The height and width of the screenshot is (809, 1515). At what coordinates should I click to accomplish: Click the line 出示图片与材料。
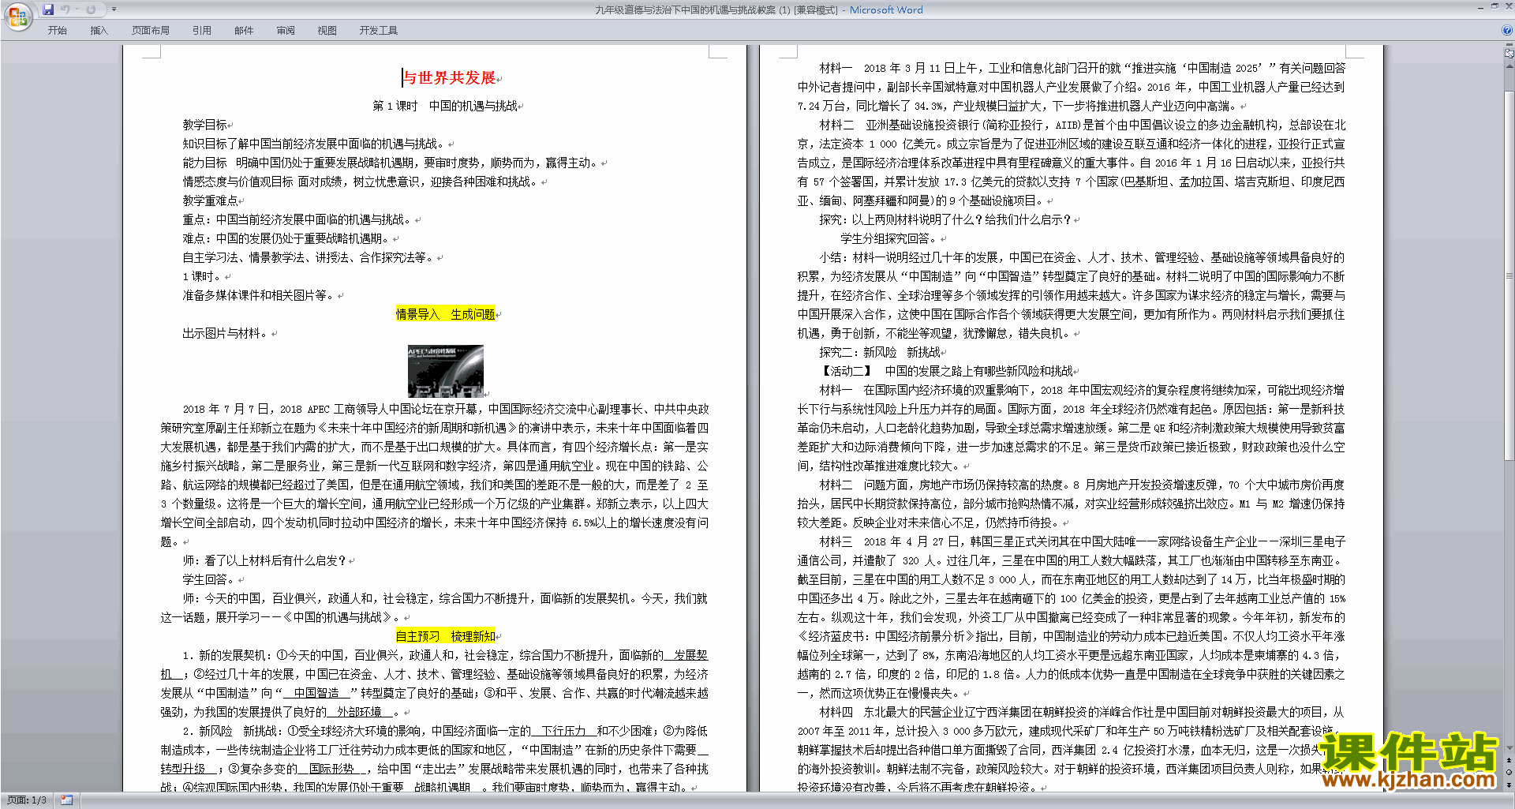coord(226,333)
